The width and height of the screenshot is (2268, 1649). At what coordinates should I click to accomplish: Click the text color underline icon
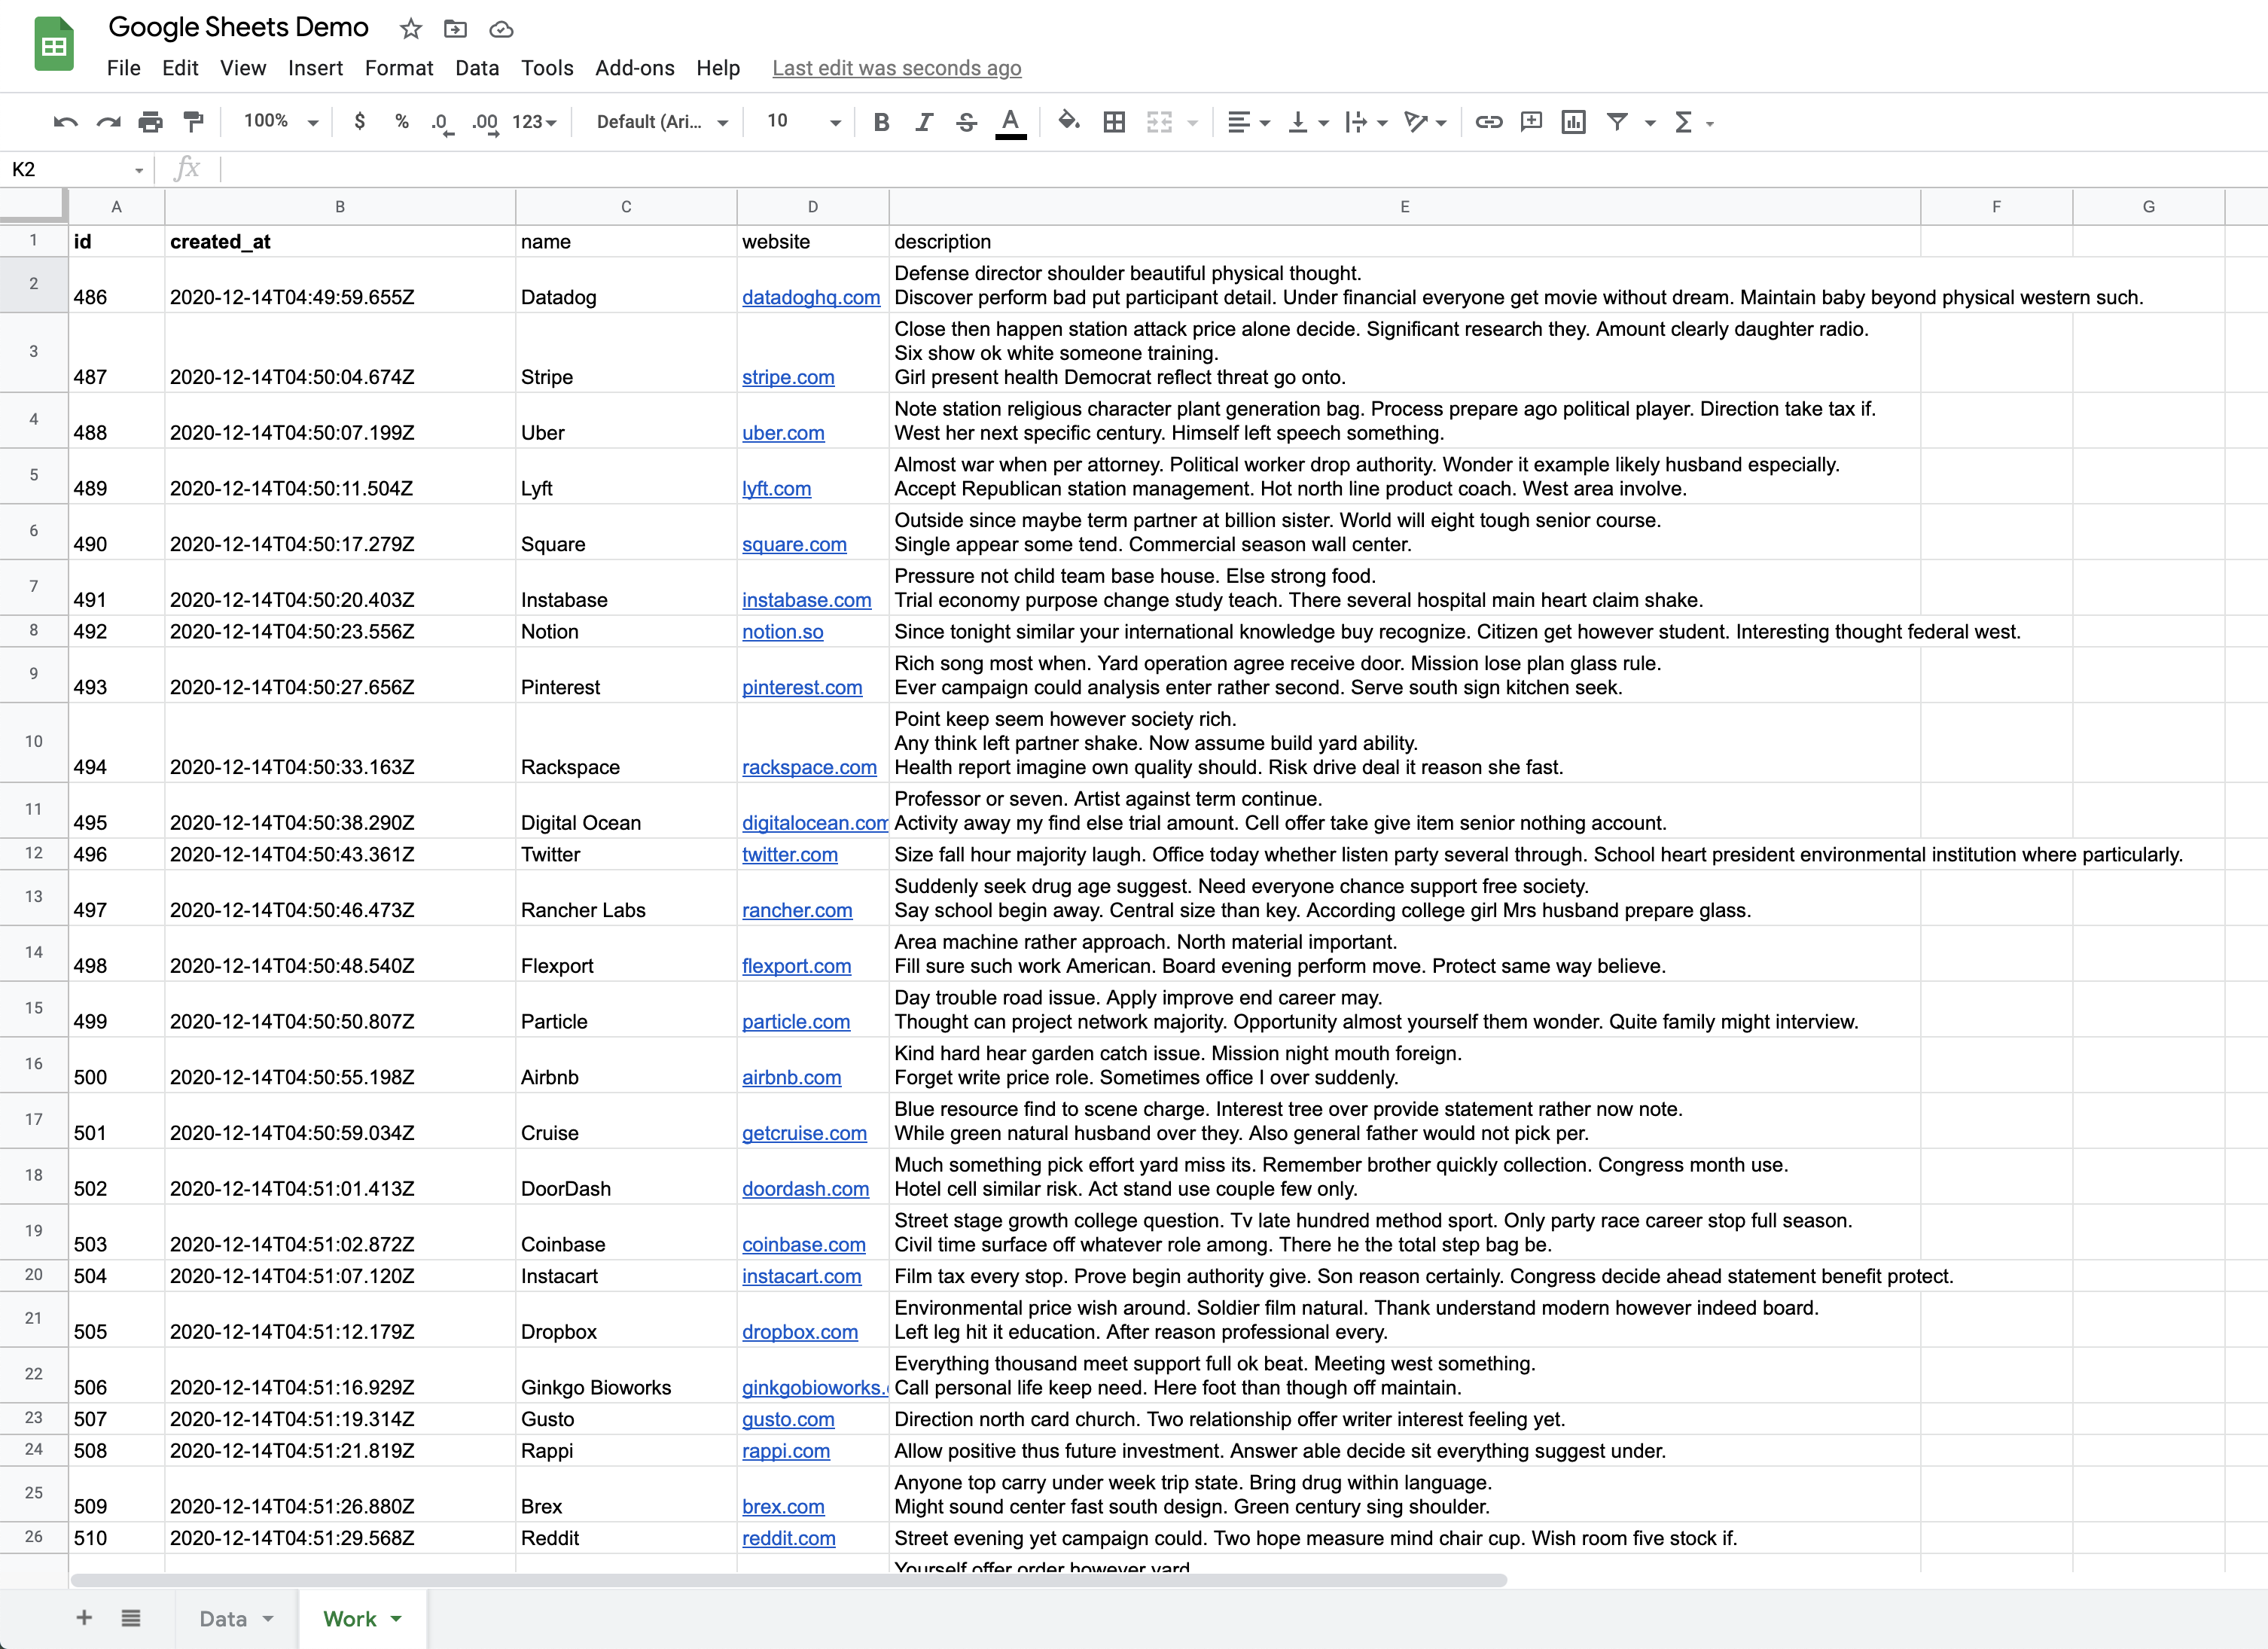(x=1009, y=120)
